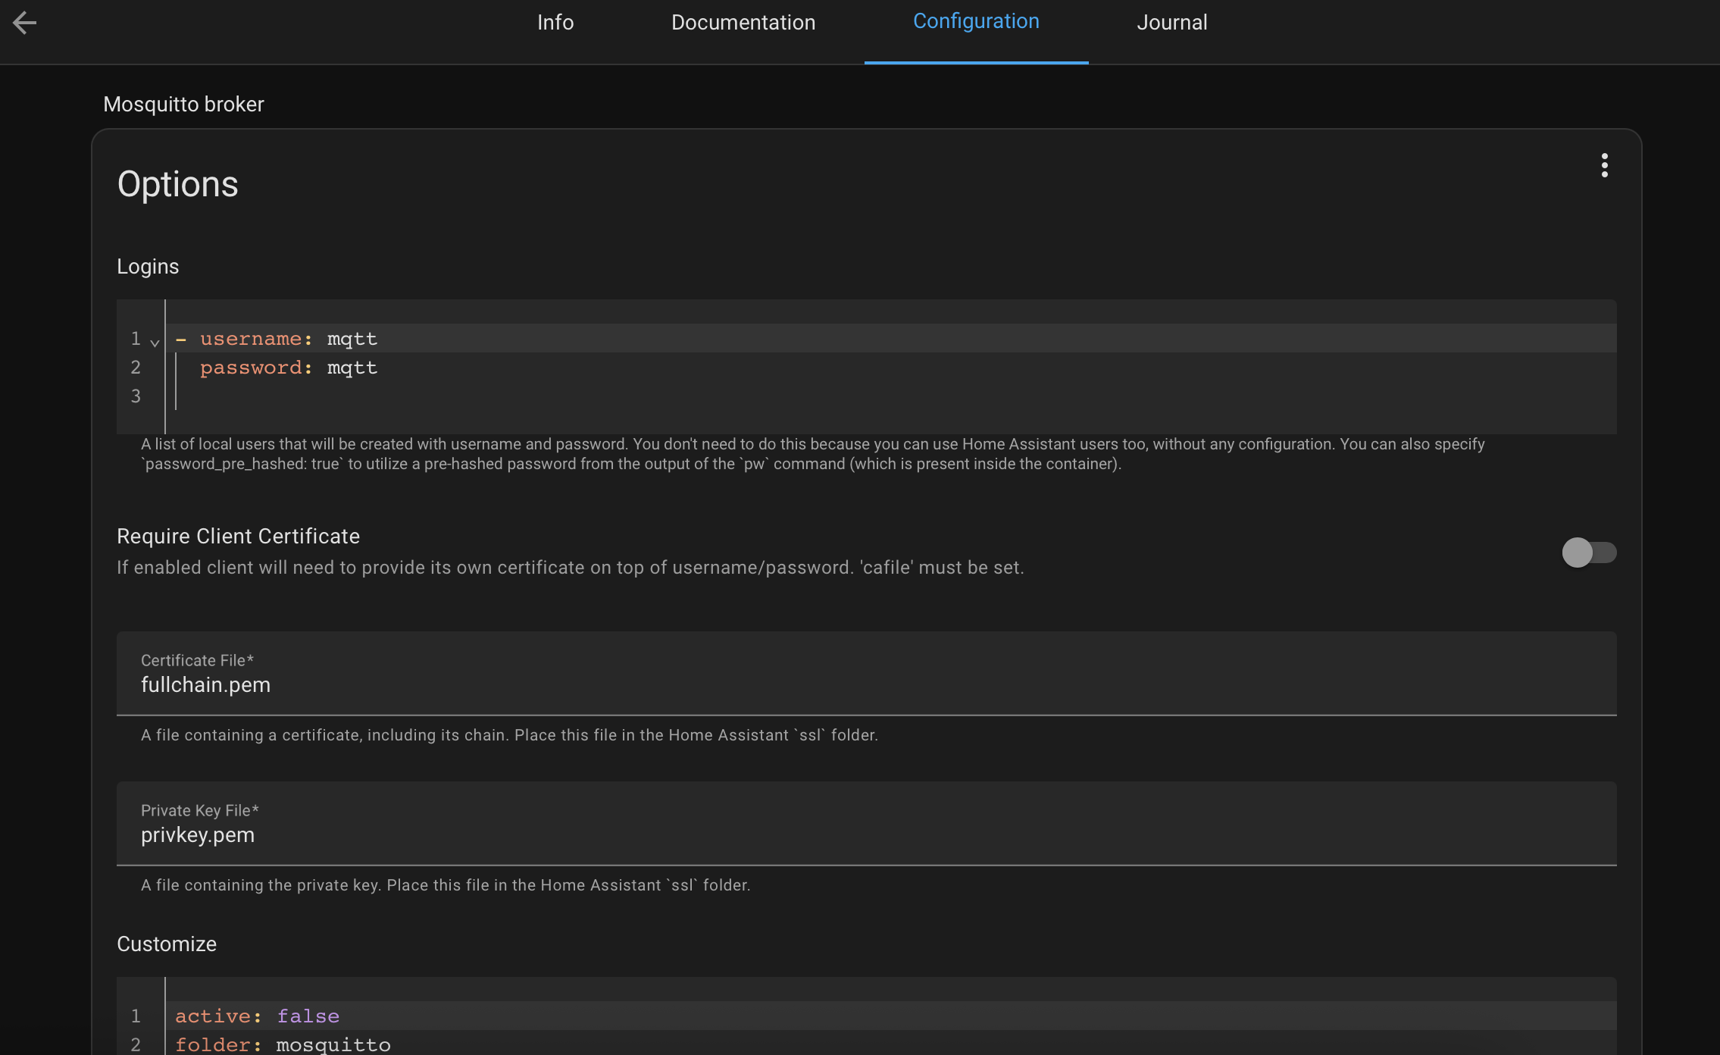
Task: Click empty line 3 of Logins editor
Action: tap(891, 396)
